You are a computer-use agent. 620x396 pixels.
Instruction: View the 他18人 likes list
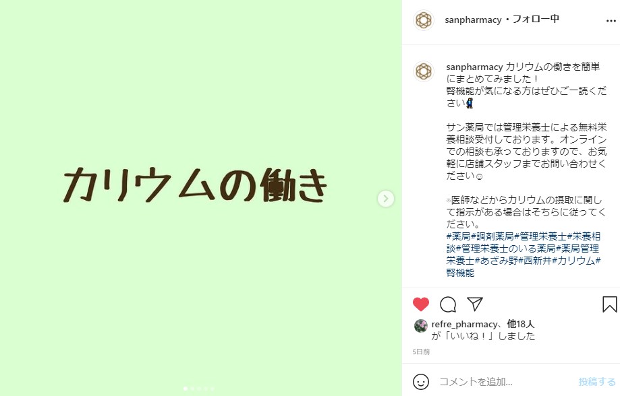tap(521, 324)
